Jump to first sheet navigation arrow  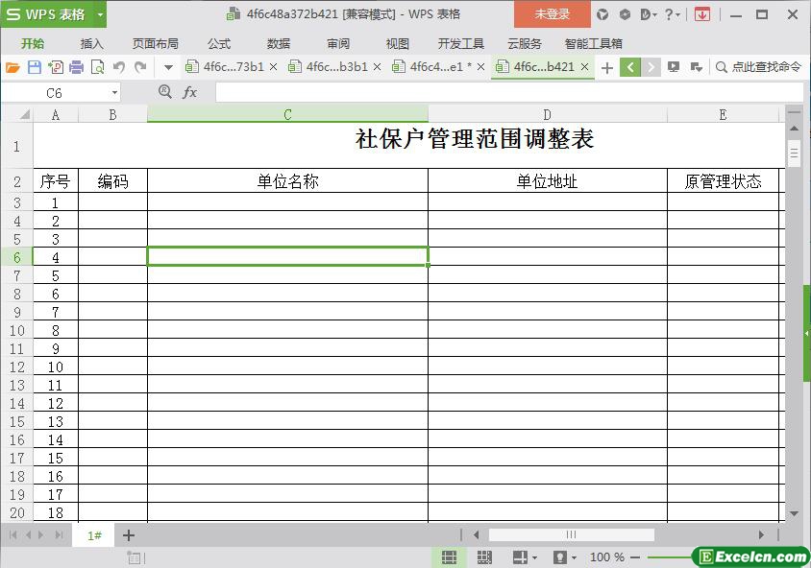pos(12,535)
